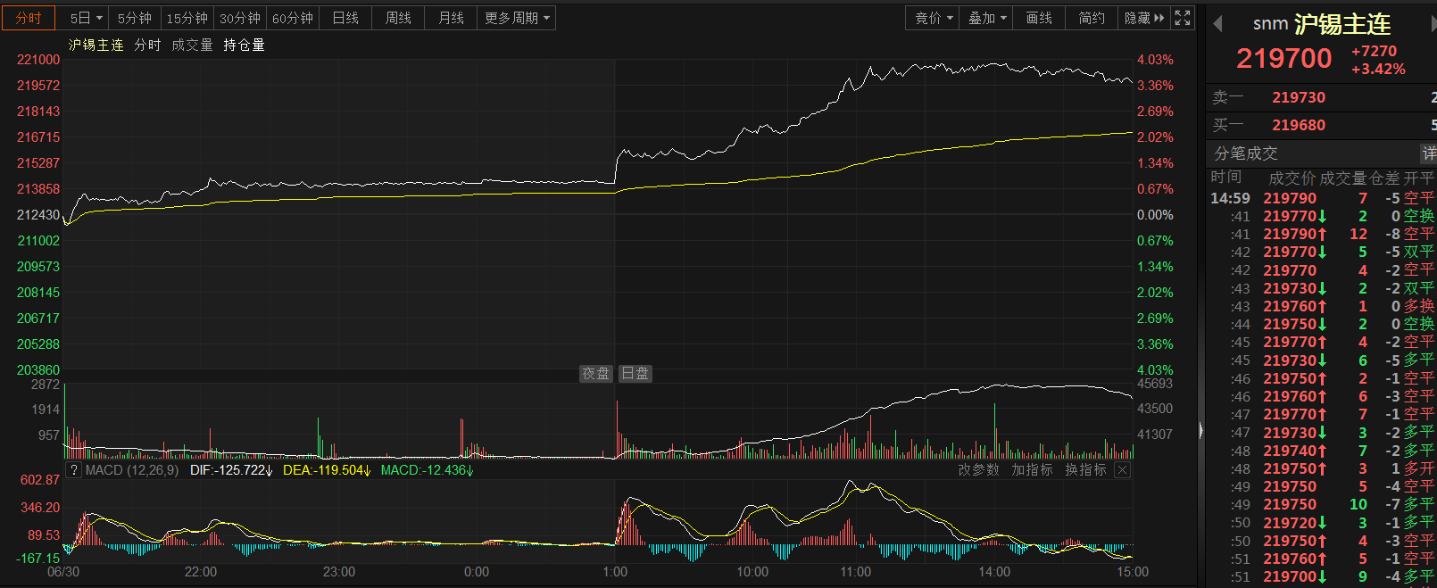The height and width of the screenshot is (588, 1437).
Task: Switch to 简约 simple view mode
Action: pyautogui.click(x=1092, y=18)
